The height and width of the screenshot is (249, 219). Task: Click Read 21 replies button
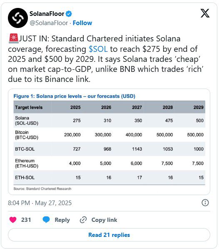coord(109,235)
